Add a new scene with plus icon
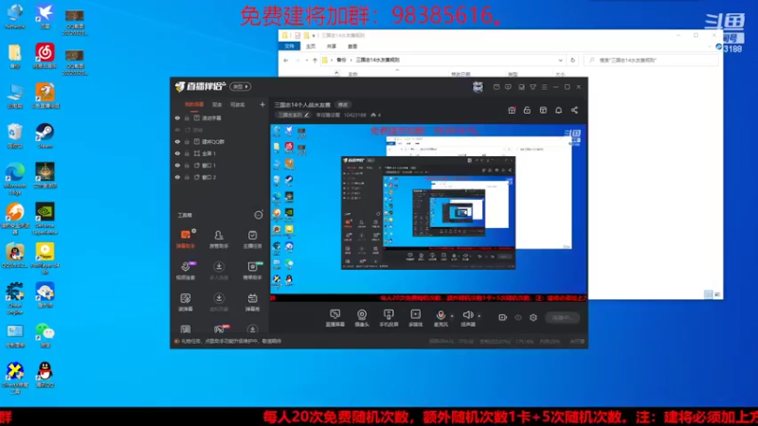 pyautogui.click(x=262, y=104)
